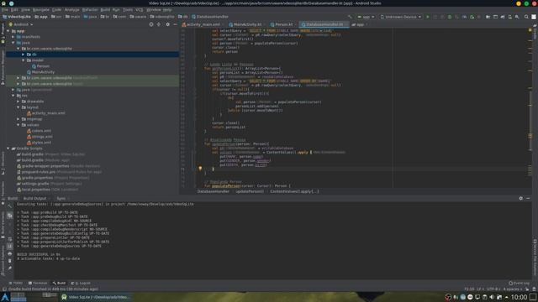Collapse the layout folder
This screenshot has height=302, width=538.
pyautogui.click(x=18, y=107)
